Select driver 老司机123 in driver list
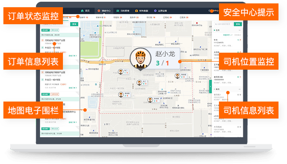The width and height of the screenshot is (287, 164). point(227,80)
